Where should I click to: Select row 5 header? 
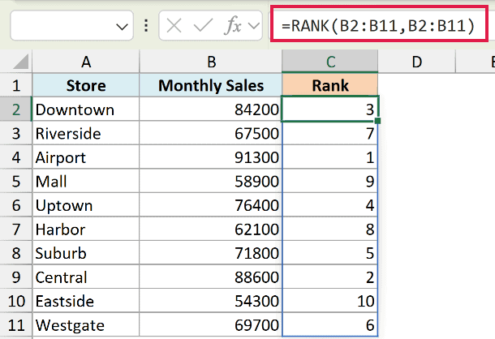tap(16, 181)
